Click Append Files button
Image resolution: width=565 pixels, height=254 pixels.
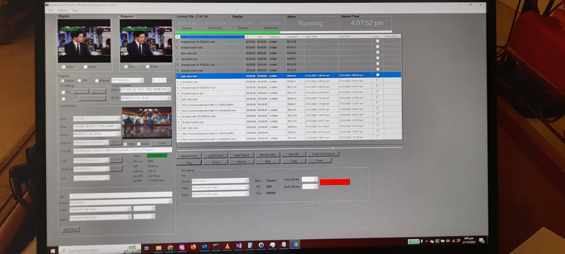[189, 156]
